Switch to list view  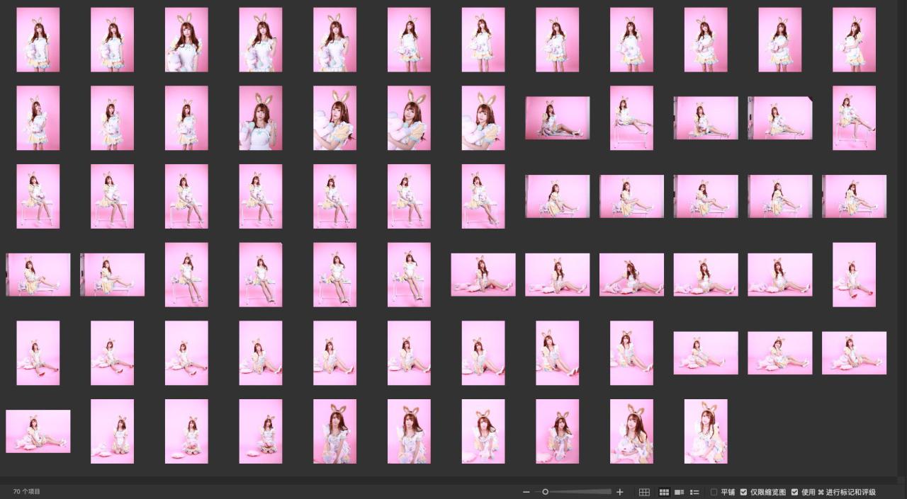[694, 492]
